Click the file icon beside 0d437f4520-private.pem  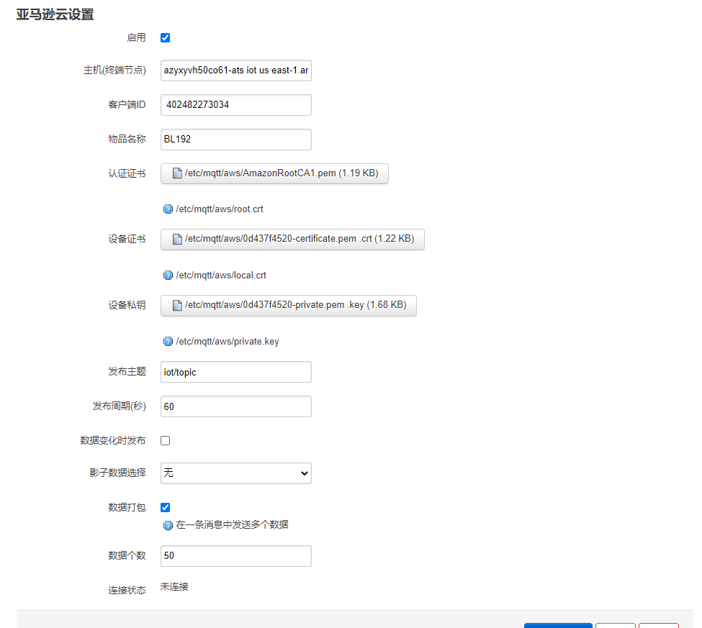177,305
